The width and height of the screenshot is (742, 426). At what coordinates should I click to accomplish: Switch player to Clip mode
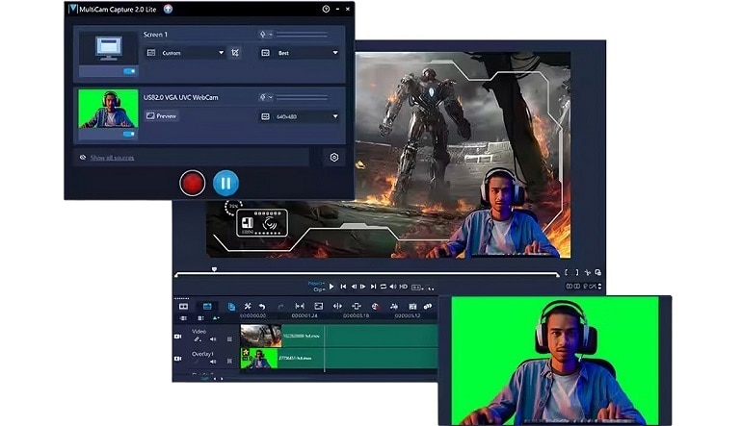tap(318, 289)
